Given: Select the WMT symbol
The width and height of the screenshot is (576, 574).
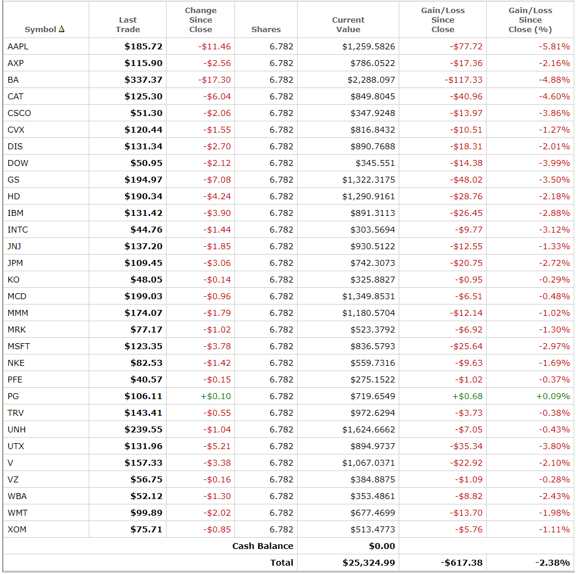Looking at the screenshot, I should coord(17,513).
